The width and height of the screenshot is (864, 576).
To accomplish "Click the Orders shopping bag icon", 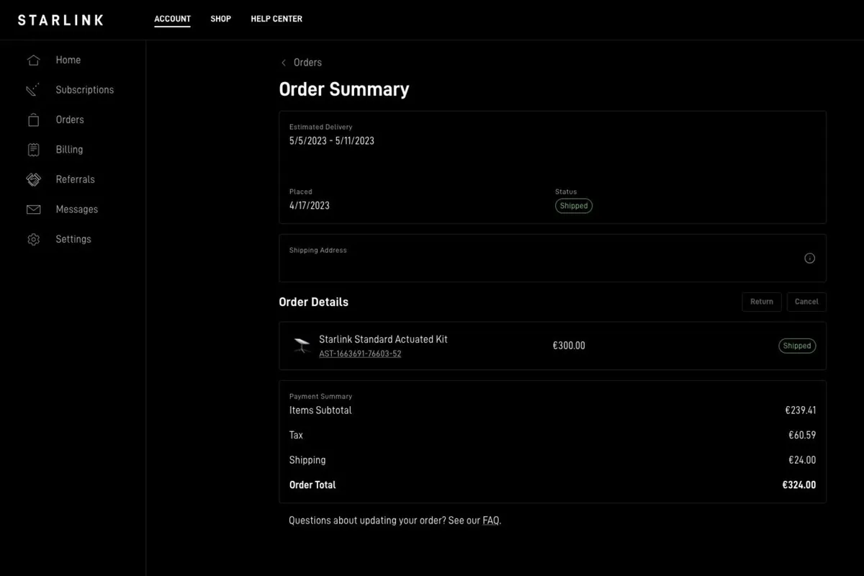I will pyautogui.click(x=33, y=120).
